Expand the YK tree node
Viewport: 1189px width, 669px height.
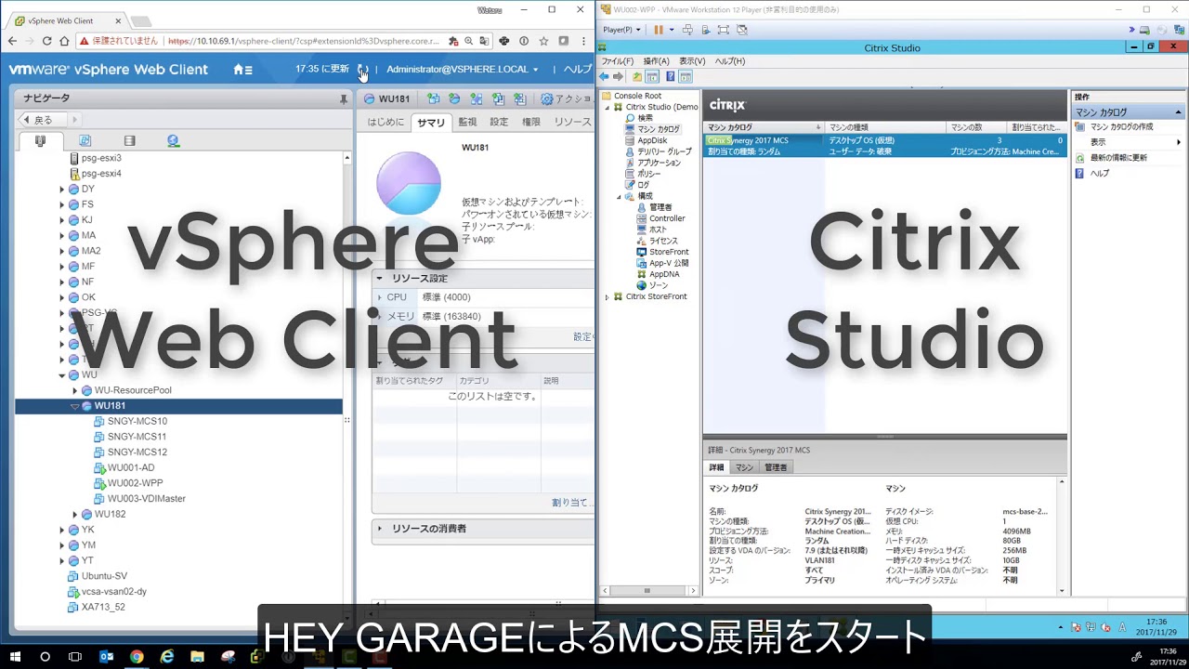click(x=62, y=530)
